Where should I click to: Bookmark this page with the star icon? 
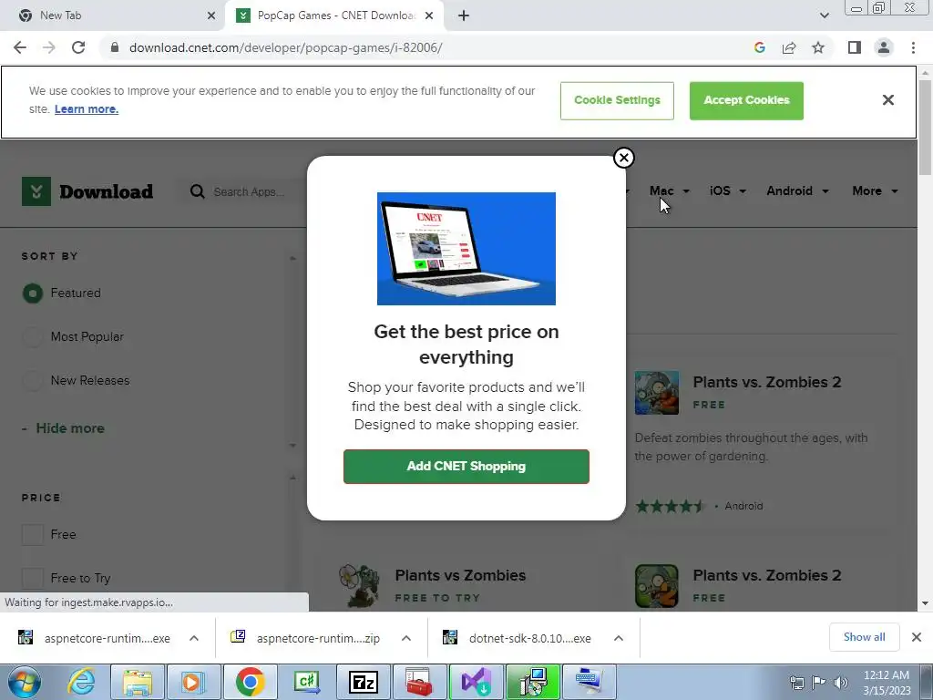pos(818,47)
